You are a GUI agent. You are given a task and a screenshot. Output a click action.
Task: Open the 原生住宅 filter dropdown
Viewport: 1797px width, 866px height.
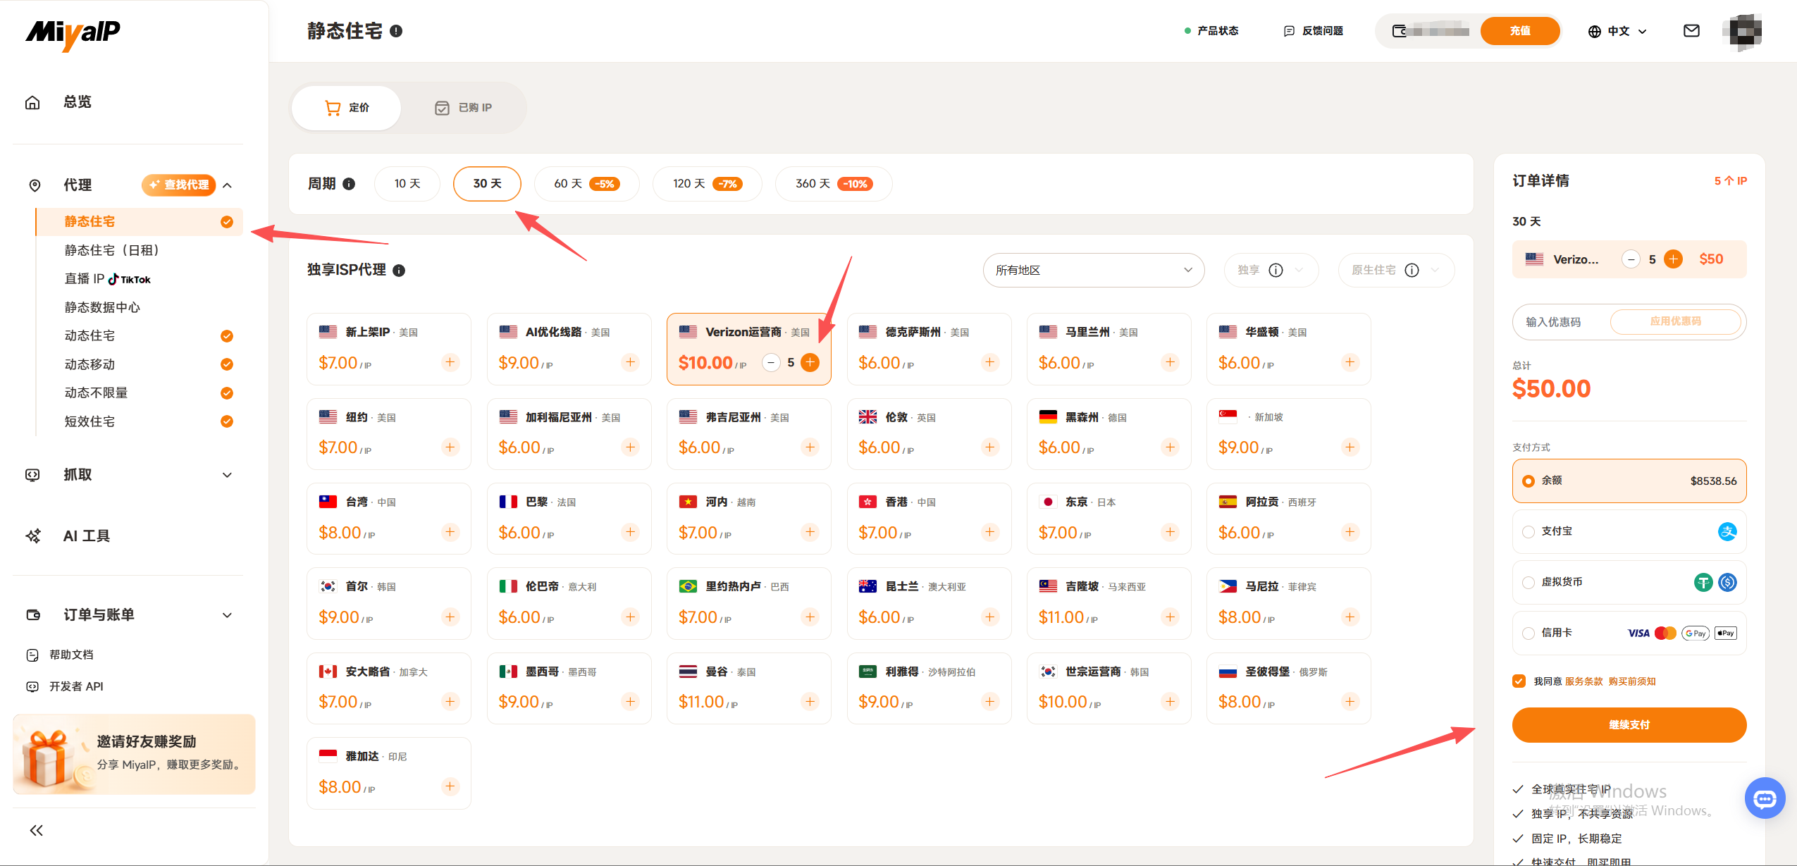1395,270
